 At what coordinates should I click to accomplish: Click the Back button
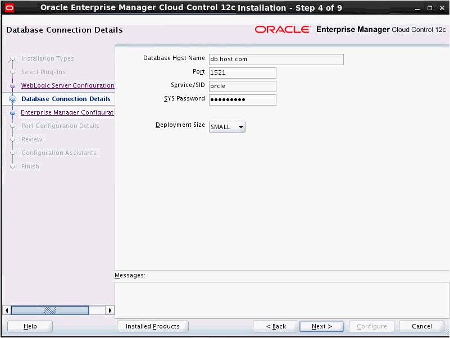tap(276, 326)
